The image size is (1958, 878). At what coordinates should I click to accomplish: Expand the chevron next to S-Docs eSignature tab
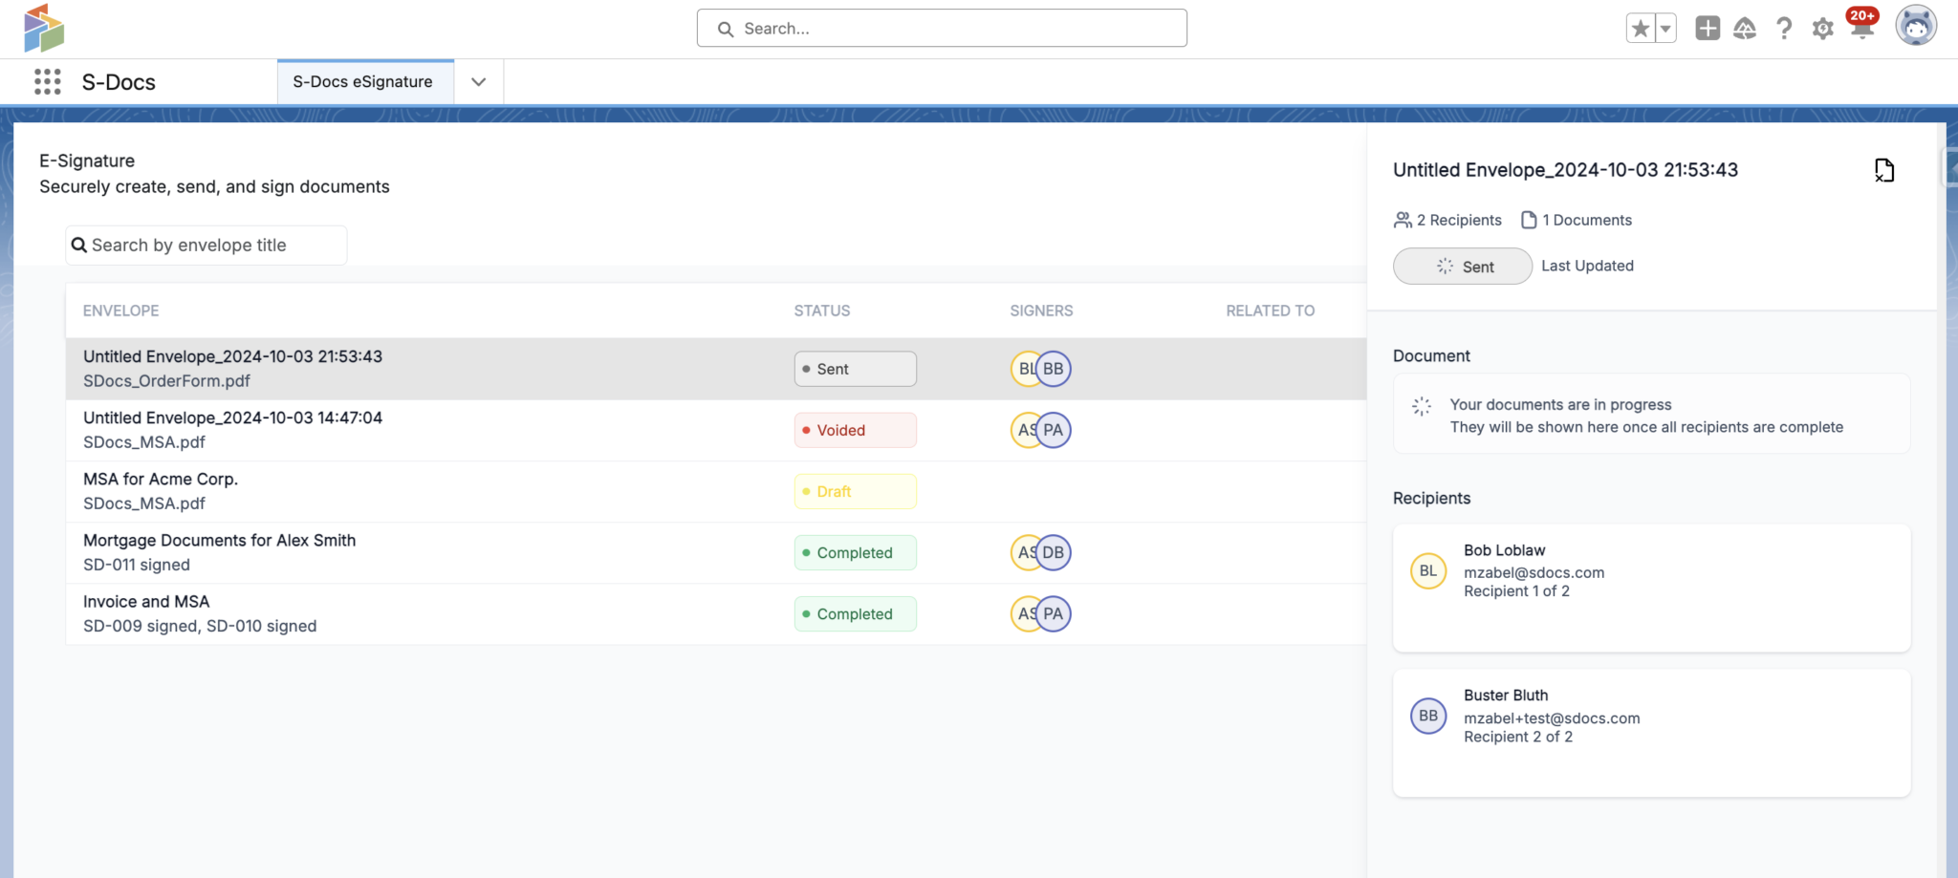tap(478, 82)
